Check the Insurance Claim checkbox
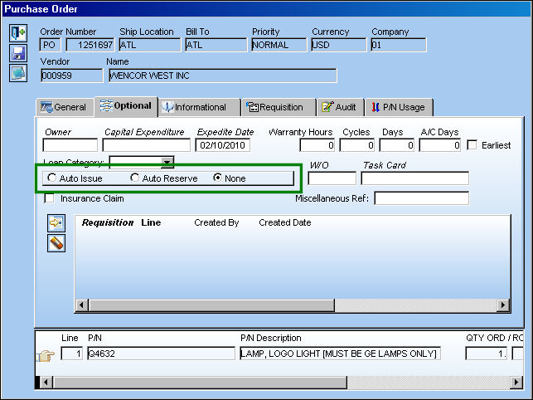The height and width of the screenshot is (400, 533). (49, 198)
